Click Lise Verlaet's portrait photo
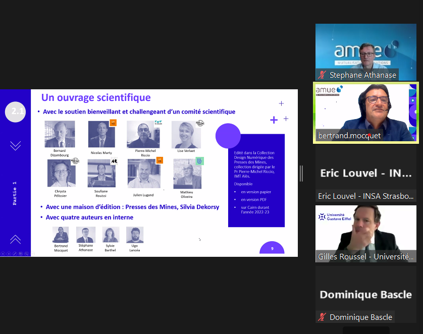This screenshot has height=334, width=423. coord(186,135)
